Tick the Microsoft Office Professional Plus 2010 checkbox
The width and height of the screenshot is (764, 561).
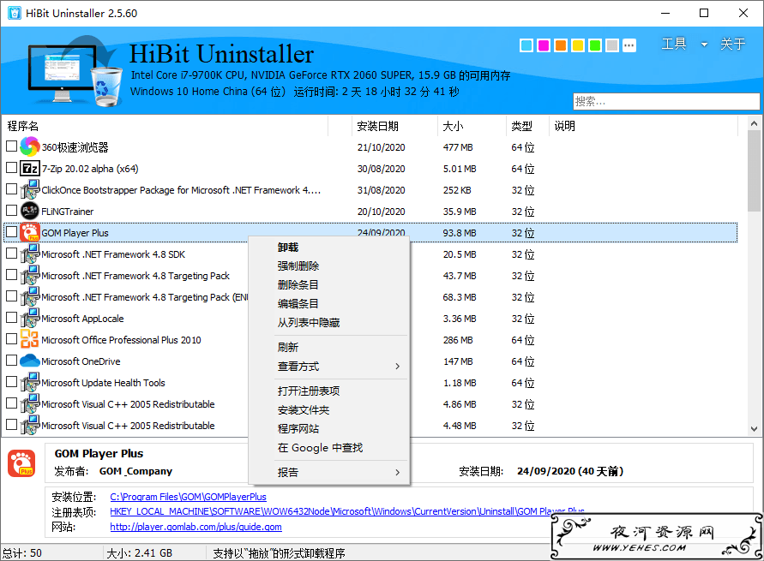11,338
